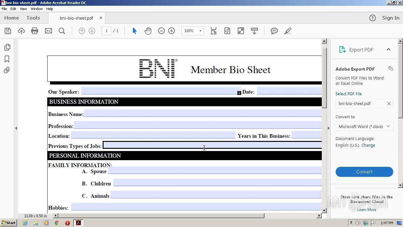The height and width of the screenshot is (227, 403).
Task: Click the Animals field
Action: tap(216, 195)
